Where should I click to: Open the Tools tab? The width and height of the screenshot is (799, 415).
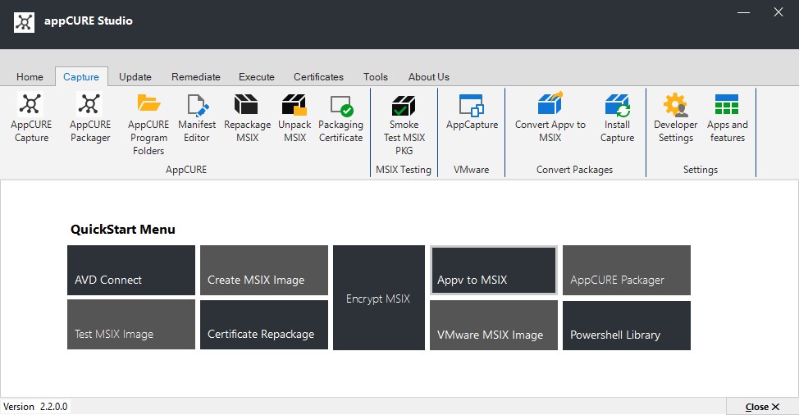pos(376,77)
